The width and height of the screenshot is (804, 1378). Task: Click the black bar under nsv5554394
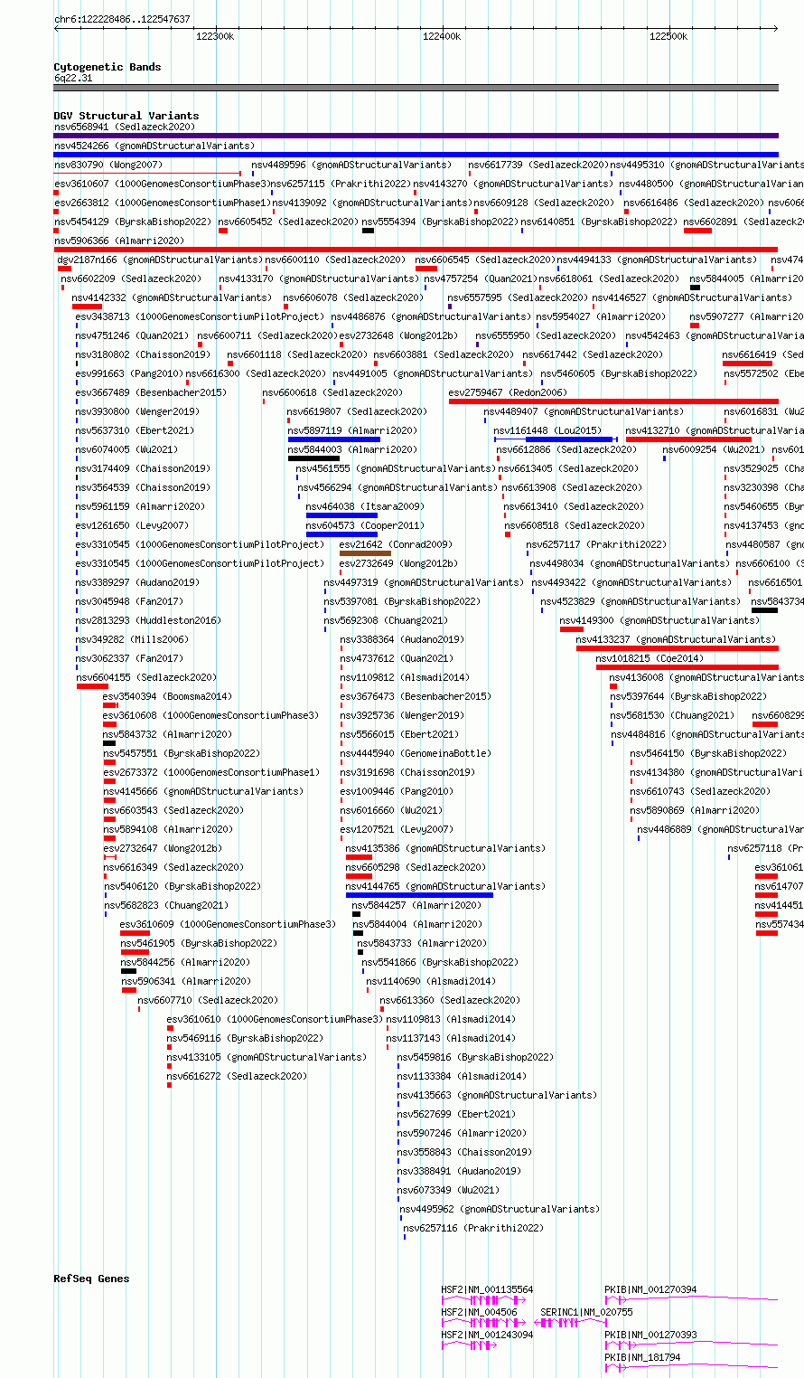368,231
